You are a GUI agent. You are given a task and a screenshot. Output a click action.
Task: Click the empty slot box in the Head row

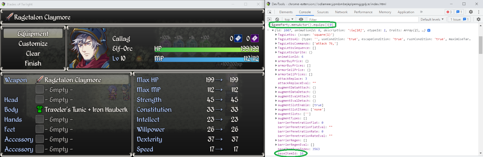pyautogui.click(x=40, y=100)
